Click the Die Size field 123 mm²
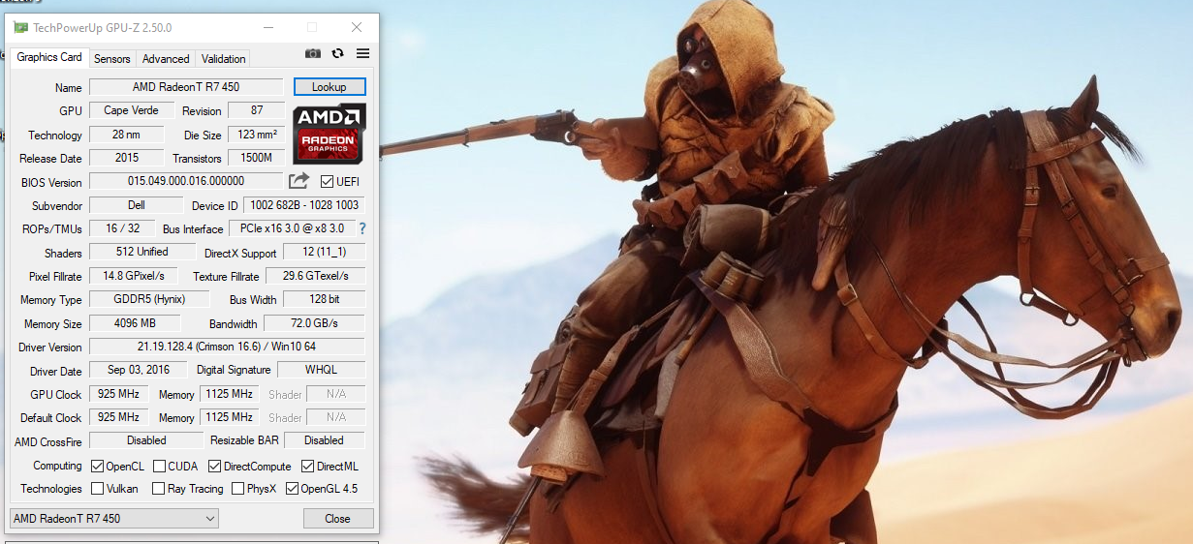1193x544 pixels. point(258,135)
